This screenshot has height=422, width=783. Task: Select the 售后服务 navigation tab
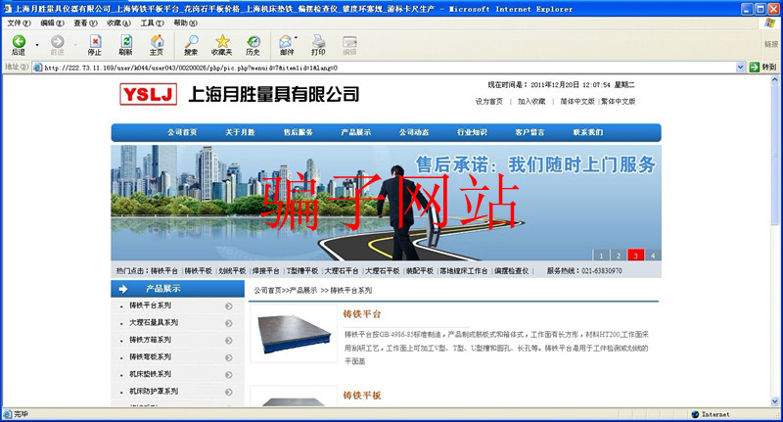[299, 132]
